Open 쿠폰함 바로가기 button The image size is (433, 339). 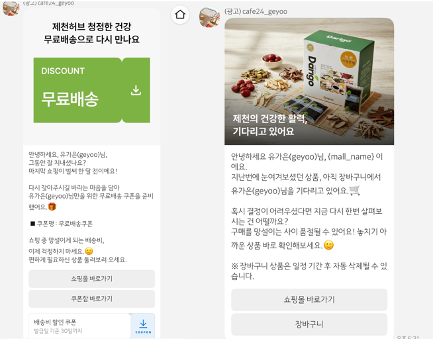[x=91, y=299]
